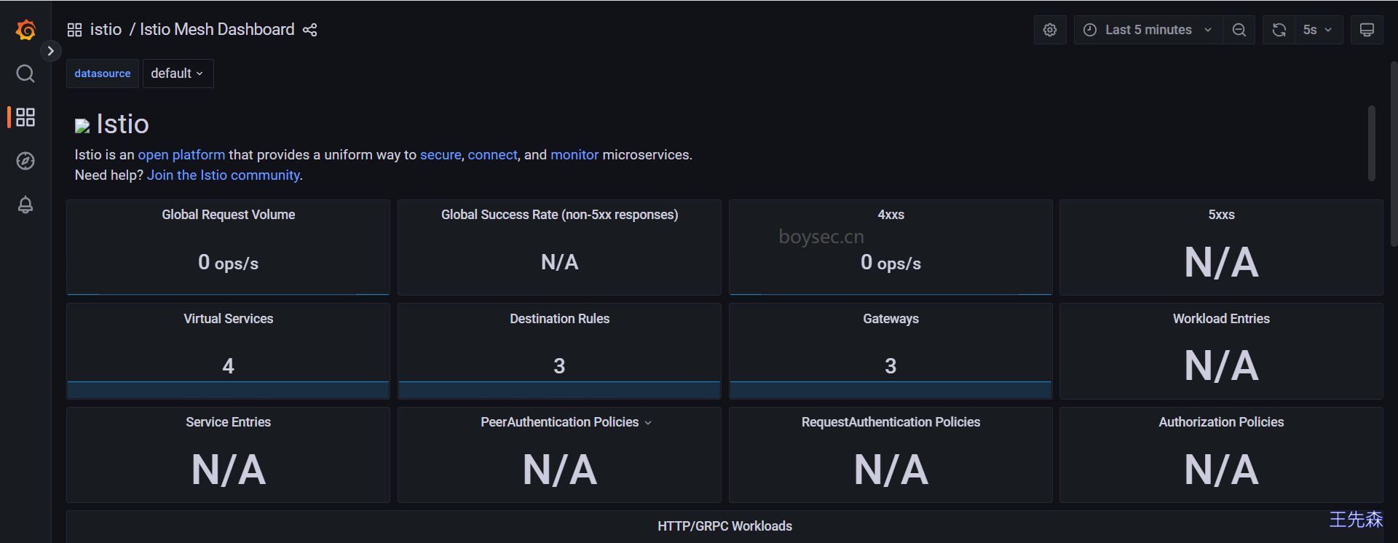Click the Destination Rules value 3
The width and height of the screenshot is (1398, 543).
[559, 366]
